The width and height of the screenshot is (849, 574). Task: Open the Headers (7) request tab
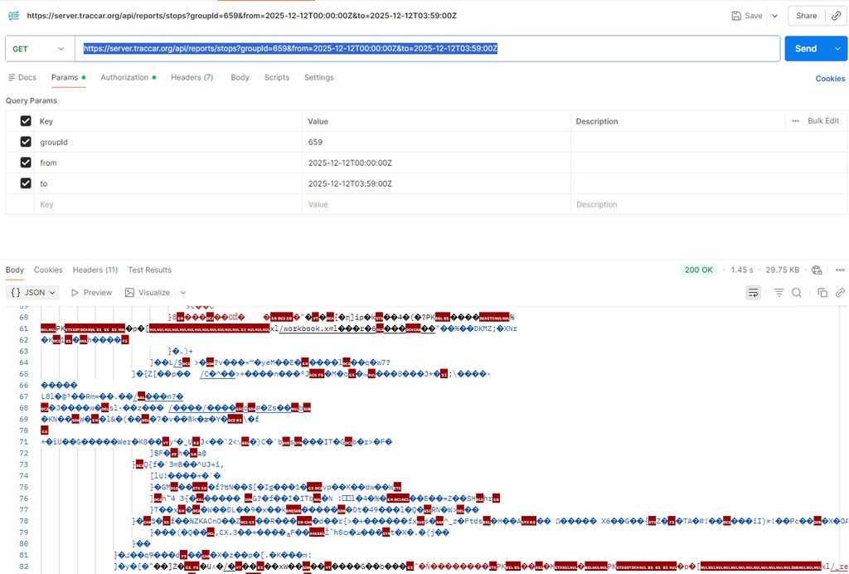(x=192, y=77)
